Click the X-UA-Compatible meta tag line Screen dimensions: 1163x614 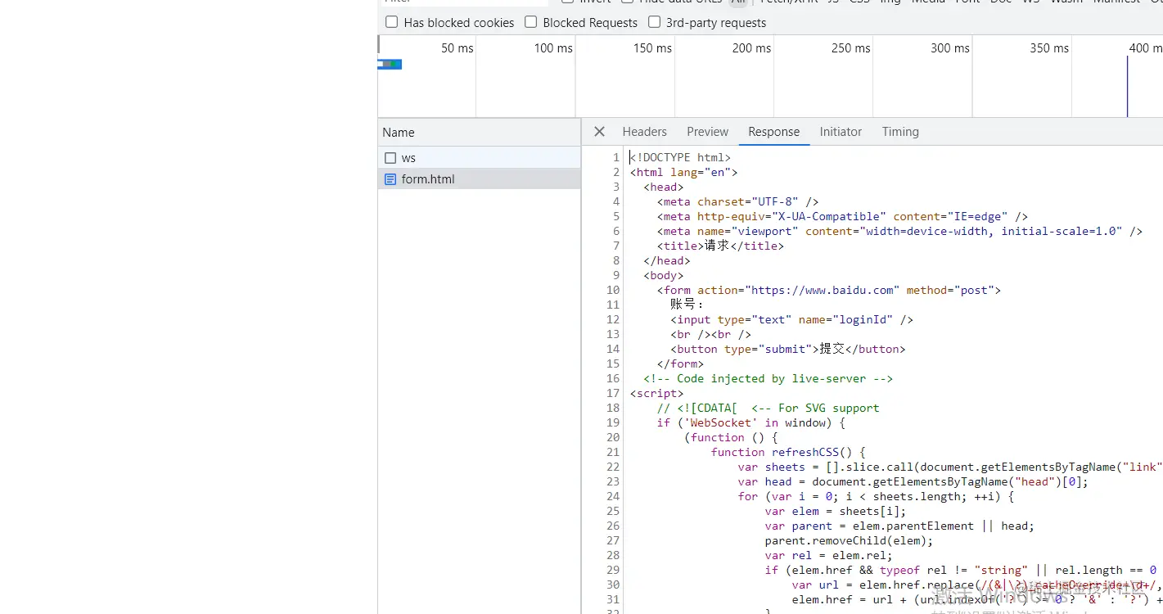click(x=842, y=216)
